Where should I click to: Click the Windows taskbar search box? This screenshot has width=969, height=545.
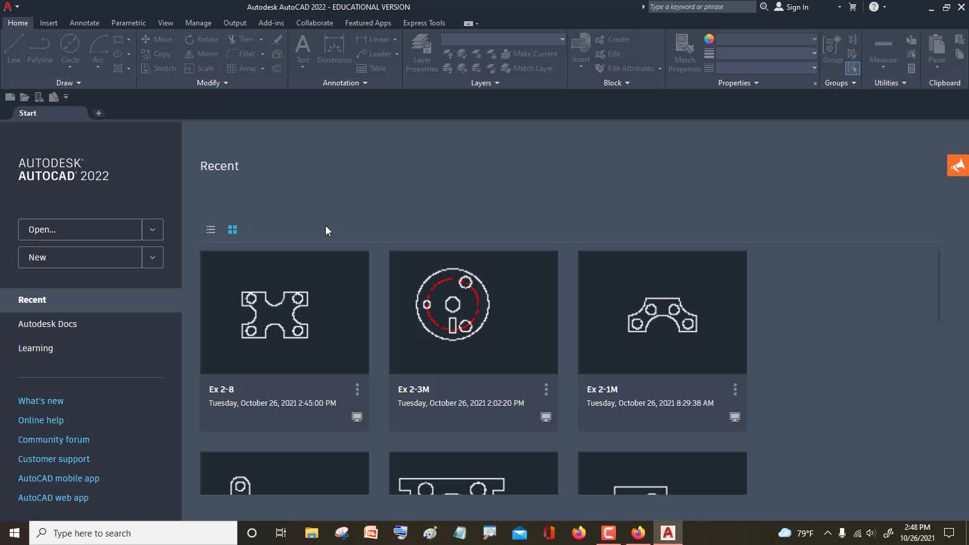pyautogui.click(x=133, y=533)
